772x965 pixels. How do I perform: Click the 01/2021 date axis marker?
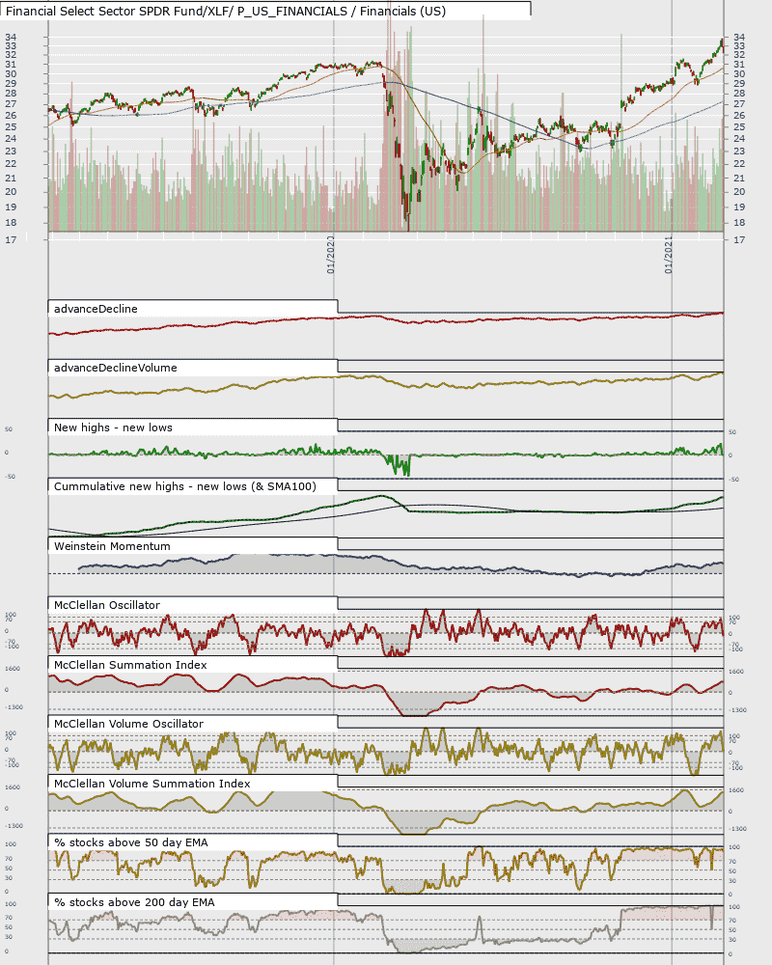(x=669, y=255)
